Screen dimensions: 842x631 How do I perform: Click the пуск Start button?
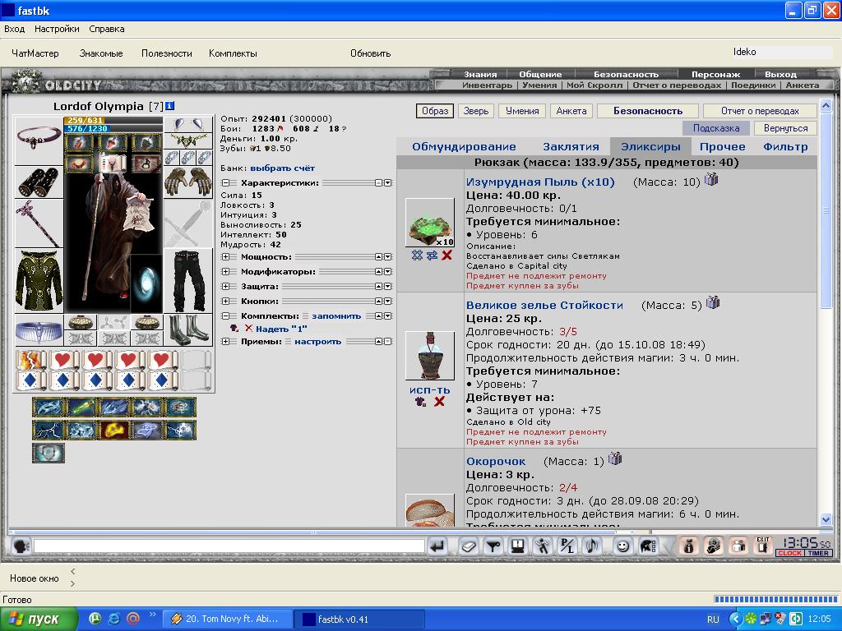click(39, 619)
